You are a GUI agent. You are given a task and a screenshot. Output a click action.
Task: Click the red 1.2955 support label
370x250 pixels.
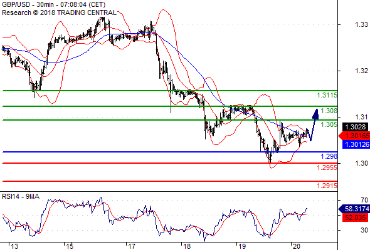coord(327,167)
